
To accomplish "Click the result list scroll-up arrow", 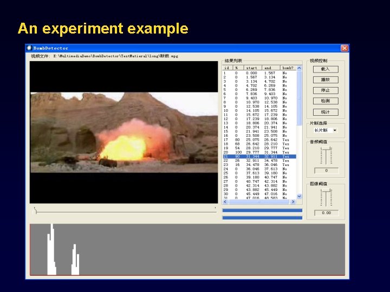I will pyautogui.click(x=299, y=68).
